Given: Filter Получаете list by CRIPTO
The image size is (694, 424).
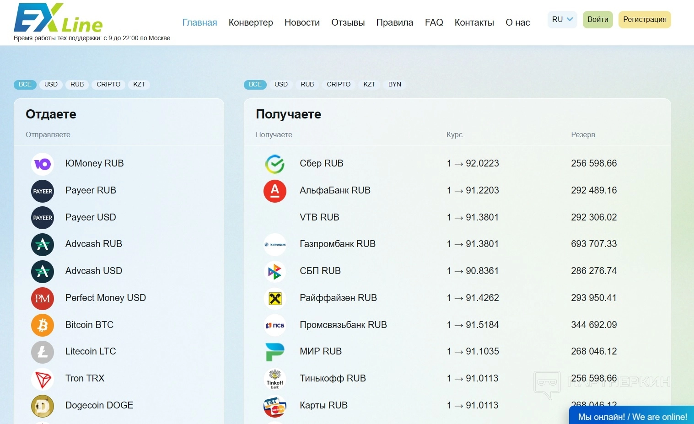Looking at the screenshot, I should coord(339,84).
